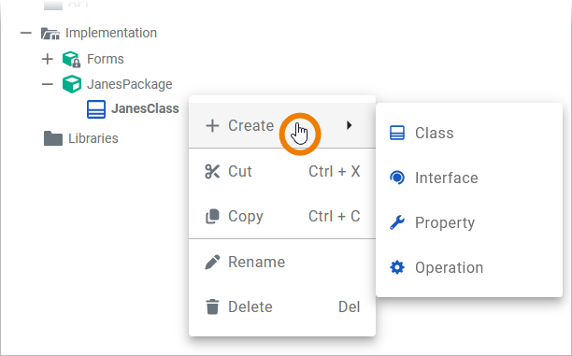The height and width of the screenshot is (356, 572).
Task: Select Rename in the context menu
Action: (282, 262)
